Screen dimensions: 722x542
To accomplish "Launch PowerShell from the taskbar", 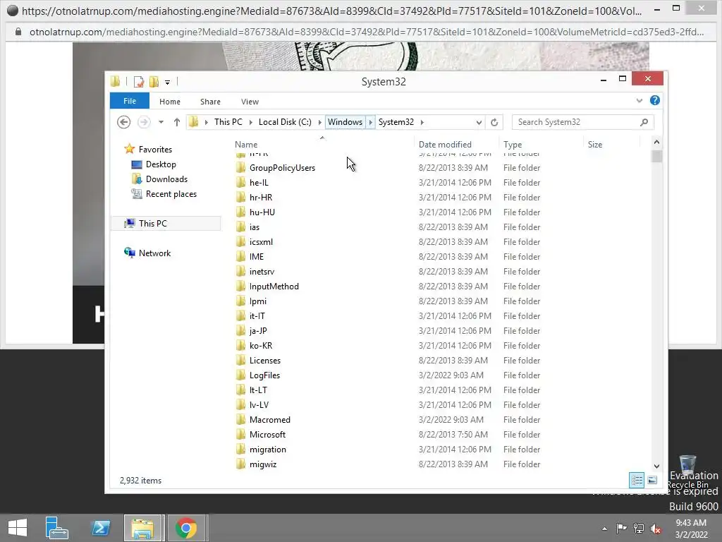I will (x=101, y=528).
